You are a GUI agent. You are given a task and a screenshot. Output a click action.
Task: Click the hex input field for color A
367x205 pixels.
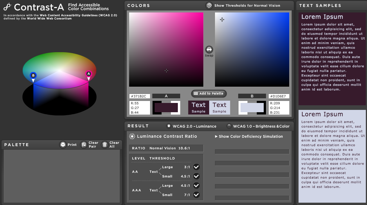click(x=140, y=96)
